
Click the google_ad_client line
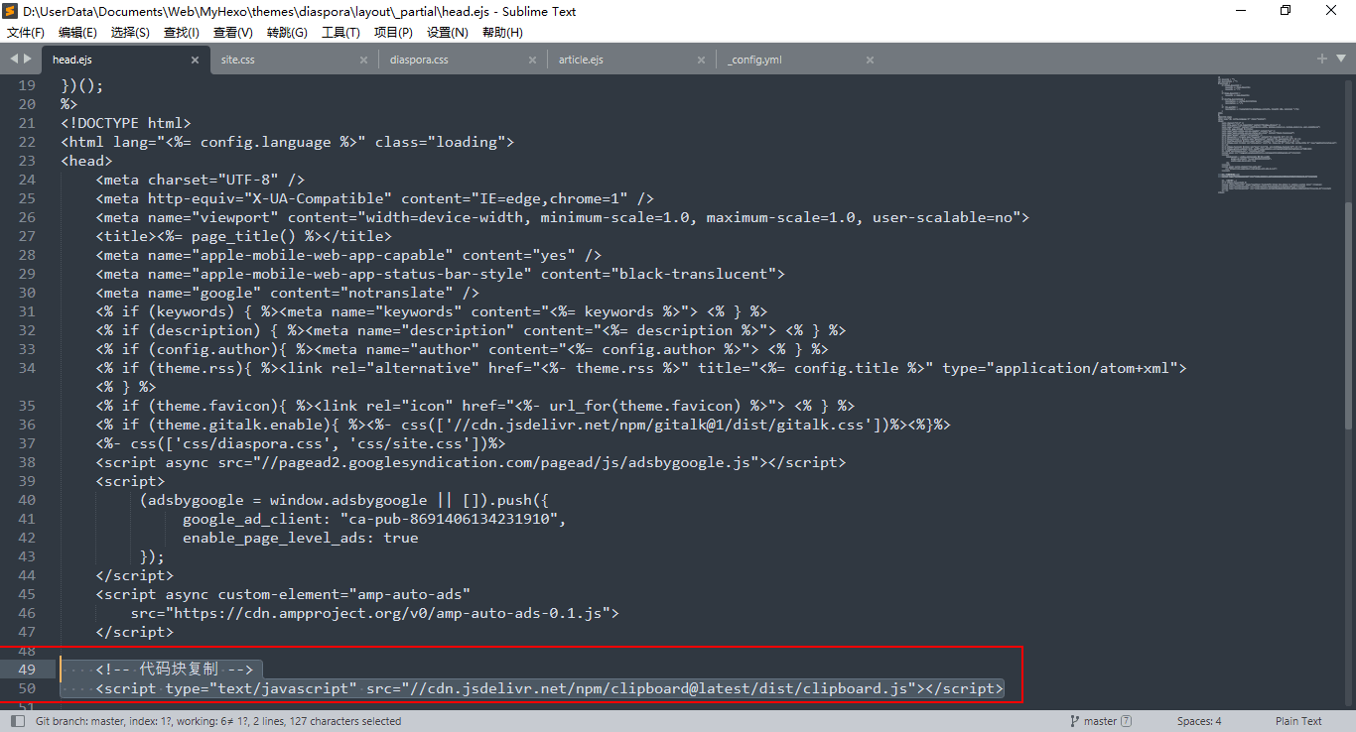click(374, 519)
